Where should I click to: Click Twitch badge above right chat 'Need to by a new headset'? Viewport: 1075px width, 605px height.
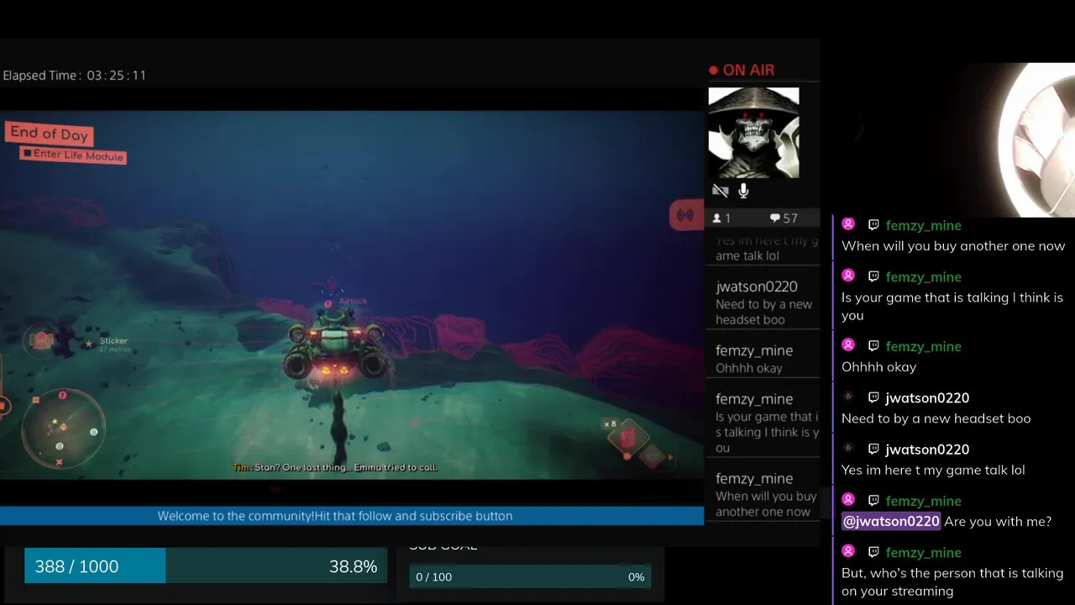(x=873, y=397)
